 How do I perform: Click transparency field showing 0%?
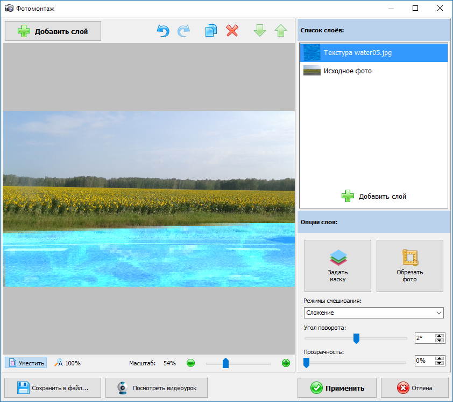(424, 361)
